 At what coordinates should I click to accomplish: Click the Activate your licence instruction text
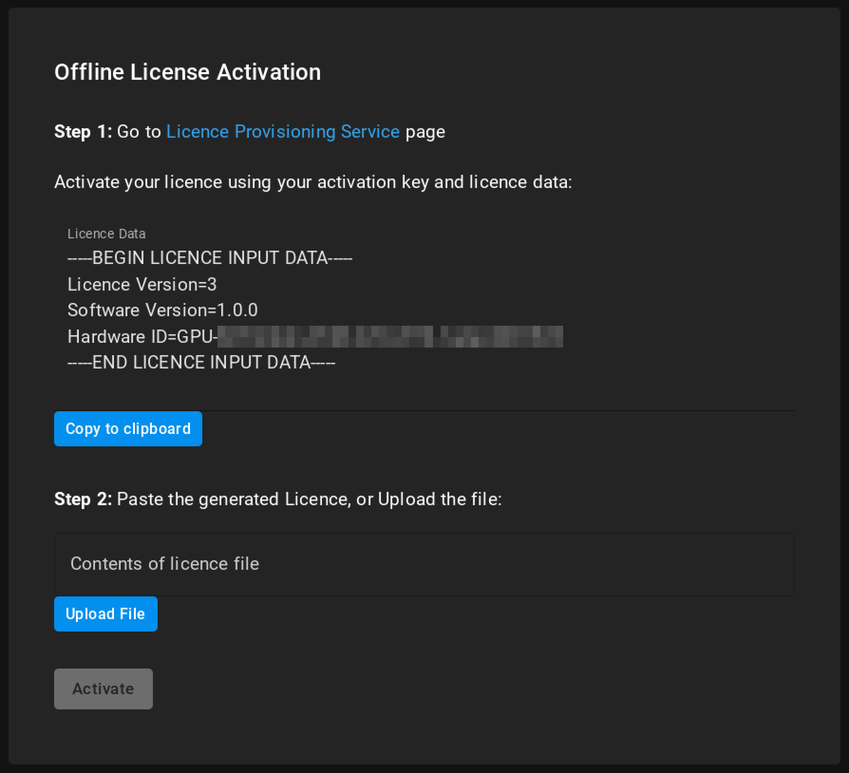coord(313,182)
